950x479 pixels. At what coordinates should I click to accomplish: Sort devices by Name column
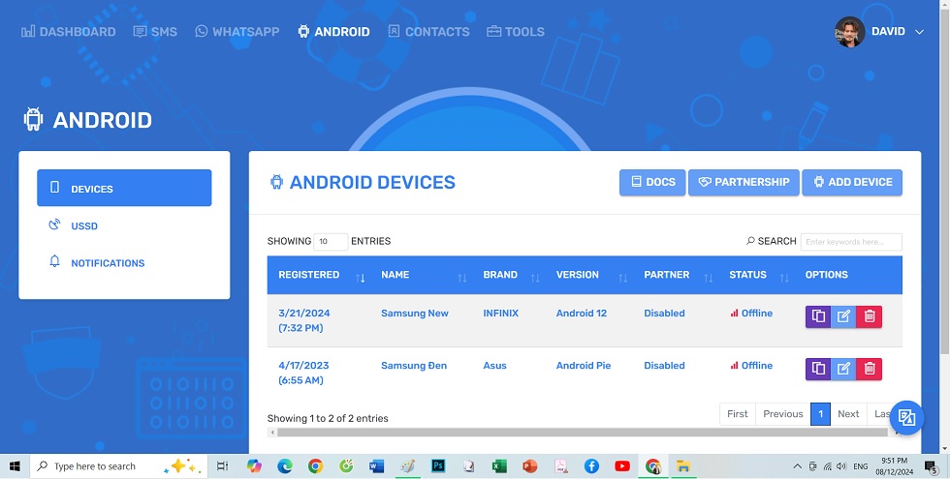[x=421, y=275]
